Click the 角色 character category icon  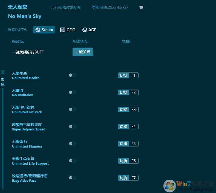[x=3, y=72]
